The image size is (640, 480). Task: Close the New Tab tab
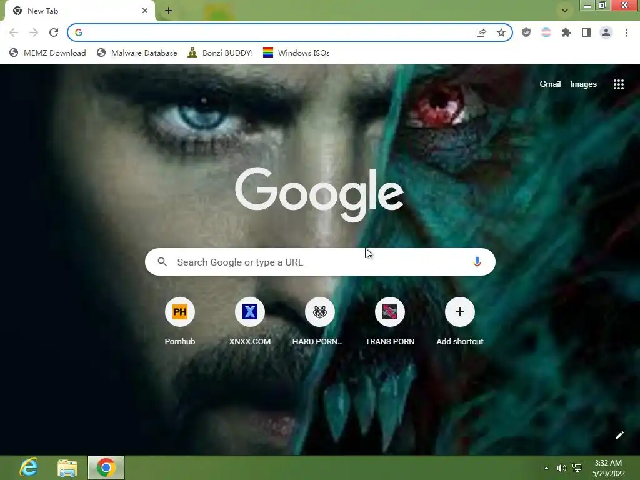(145, 11)
